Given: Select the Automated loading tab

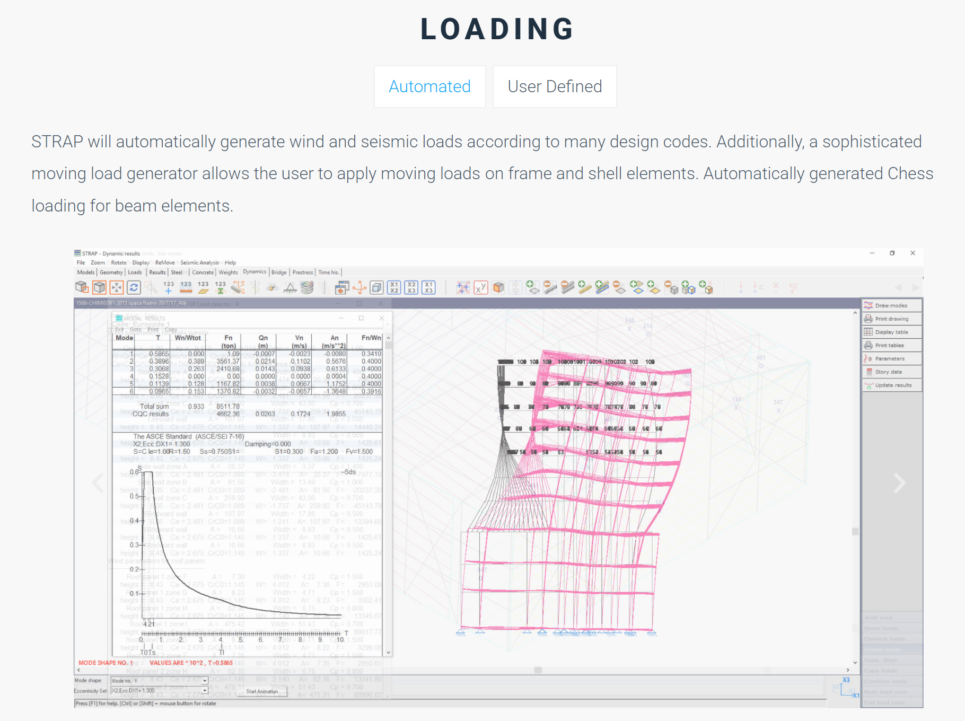Looking at the screenshot, I should (x=429, y=86).
